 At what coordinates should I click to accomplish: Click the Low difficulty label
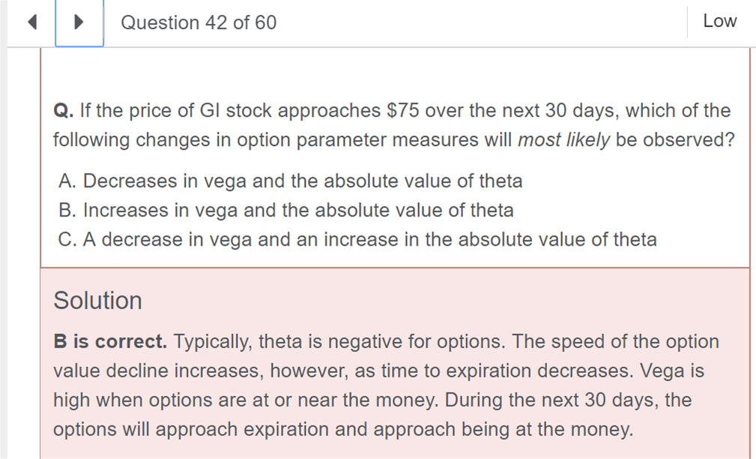(x=719, y=21)
